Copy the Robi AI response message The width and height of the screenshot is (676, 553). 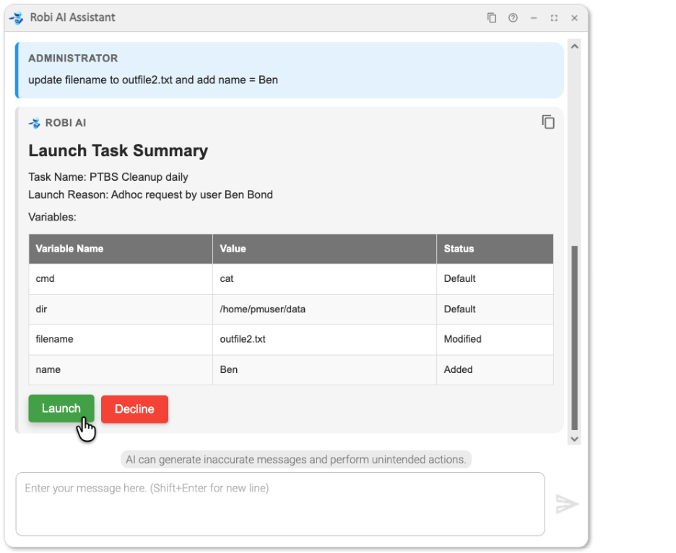[548, 122]
